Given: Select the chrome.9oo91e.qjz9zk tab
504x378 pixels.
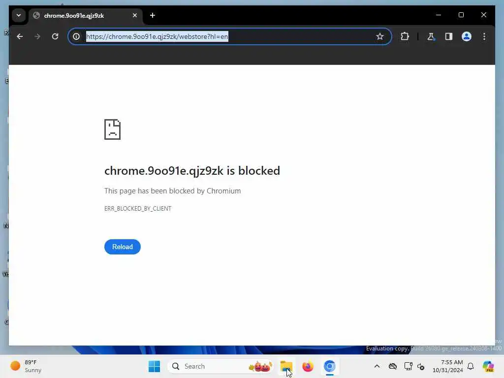Looking at the screenshot, I should click(x=86, y=15).
